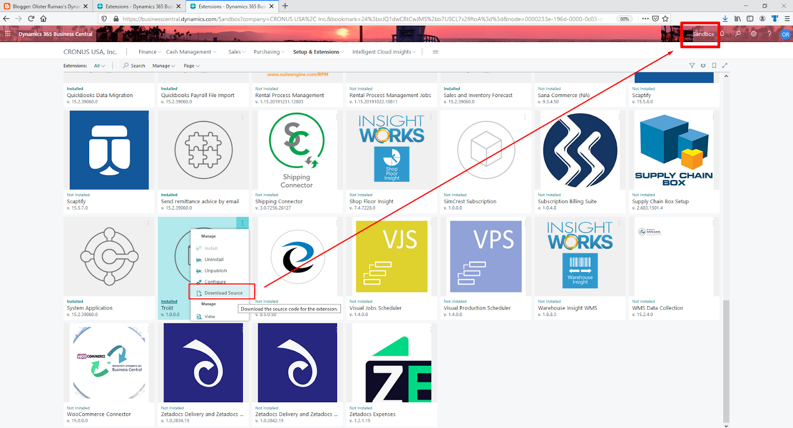Screen dimensions: 793x428
Task: Open the QuickBooks Data Migration extension
Action: click(100, 96)
